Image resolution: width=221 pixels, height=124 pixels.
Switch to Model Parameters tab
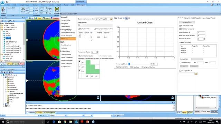tap(196, 18)
